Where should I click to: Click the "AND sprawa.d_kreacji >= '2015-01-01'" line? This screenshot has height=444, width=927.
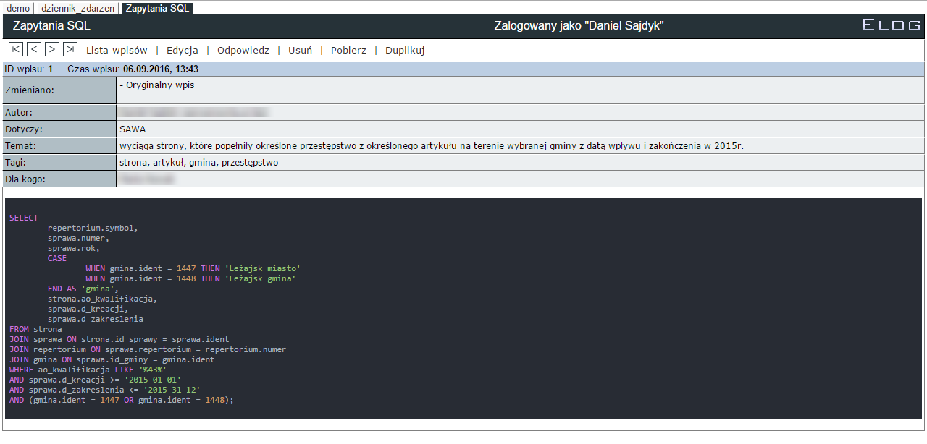96,380
